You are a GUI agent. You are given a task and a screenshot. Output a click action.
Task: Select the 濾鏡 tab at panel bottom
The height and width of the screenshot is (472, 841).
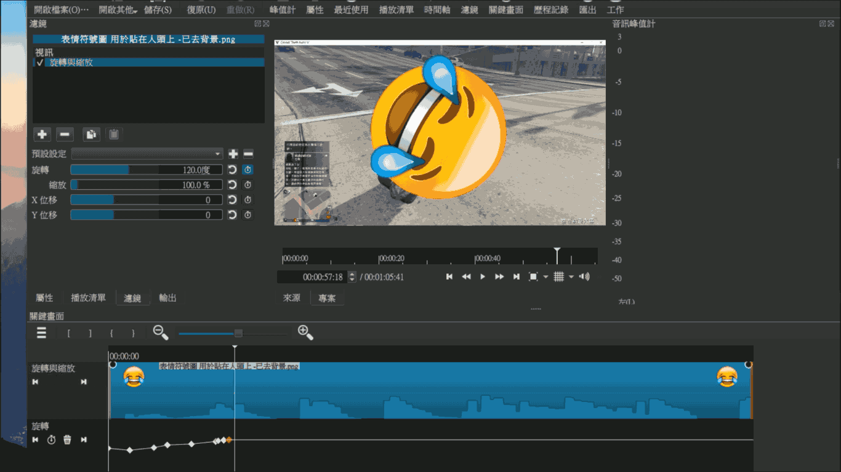click(132, 298)
